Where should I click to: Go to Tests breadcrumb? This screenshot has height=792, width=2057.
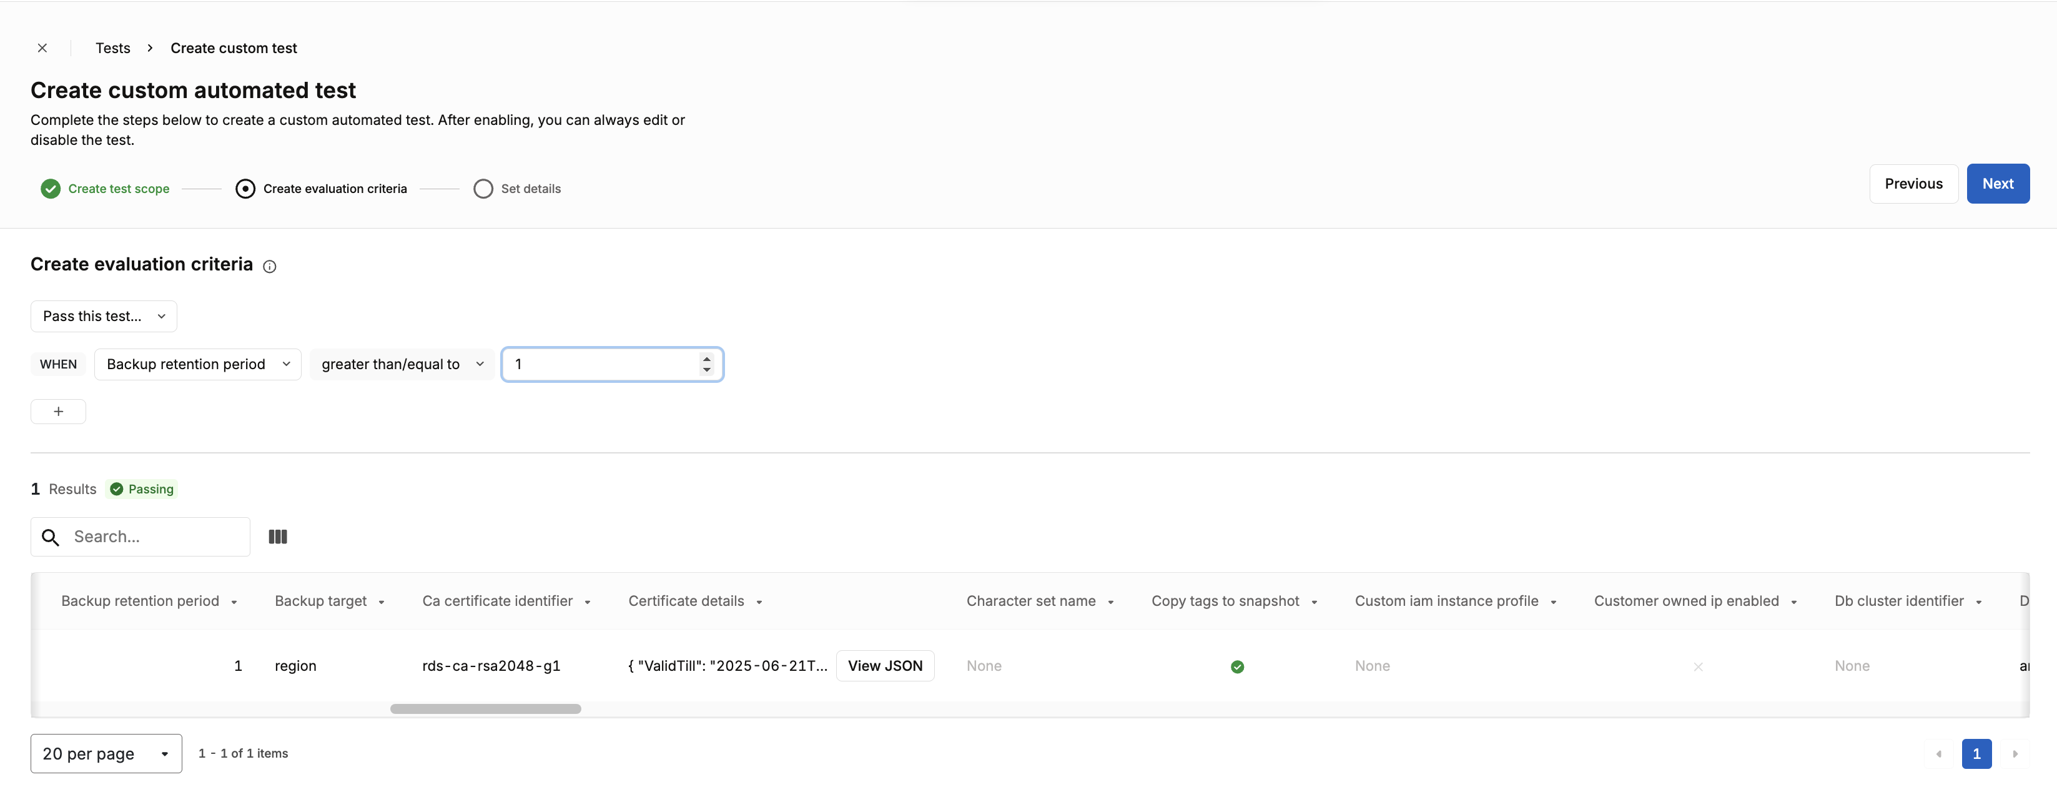[112, 48]
